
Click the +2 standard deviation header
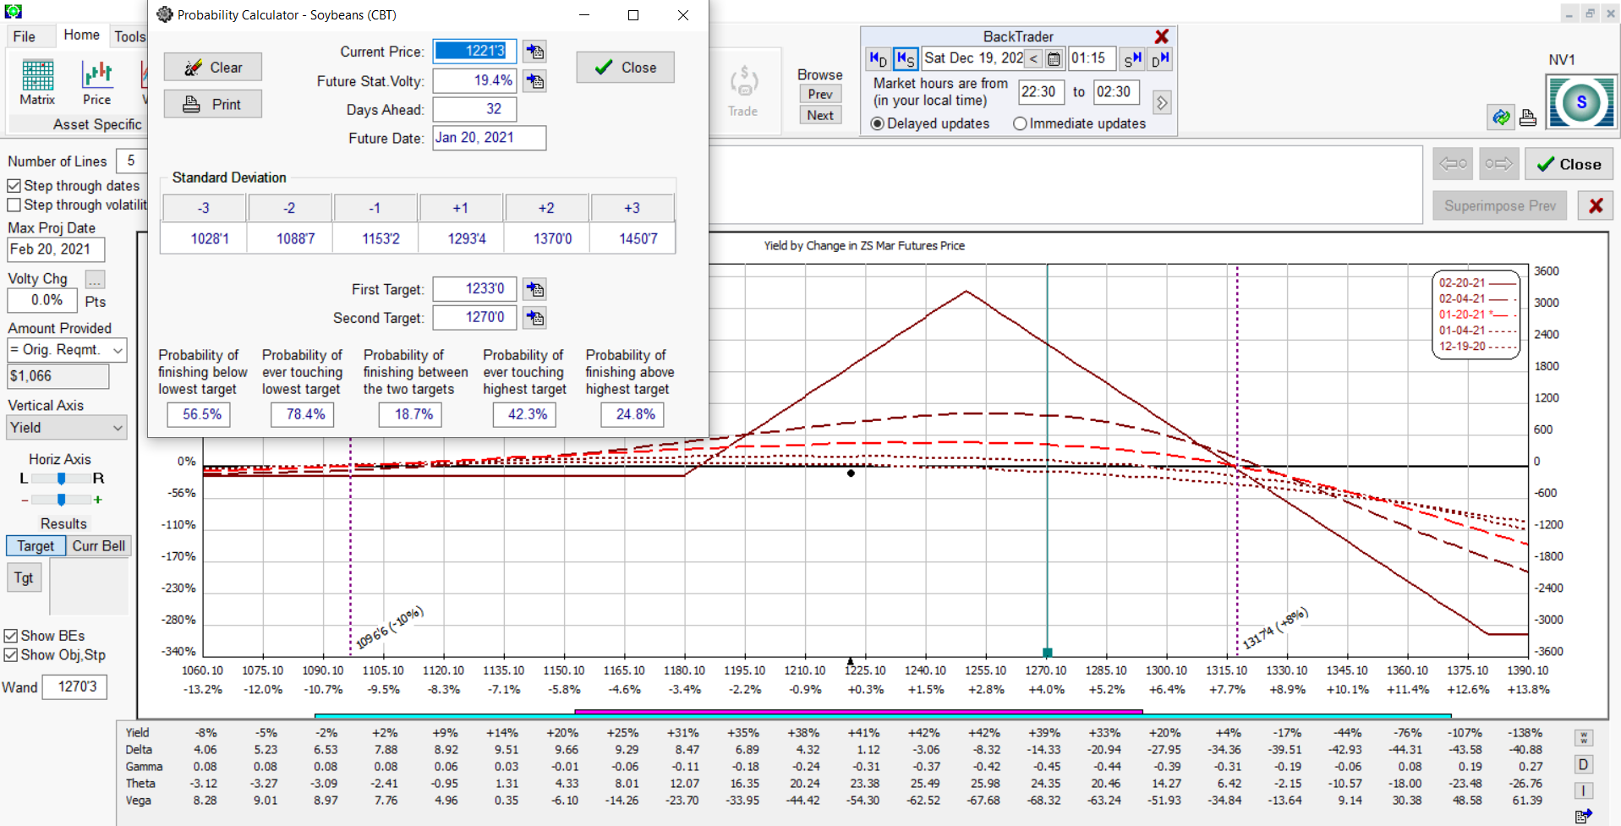coord(547,208)
